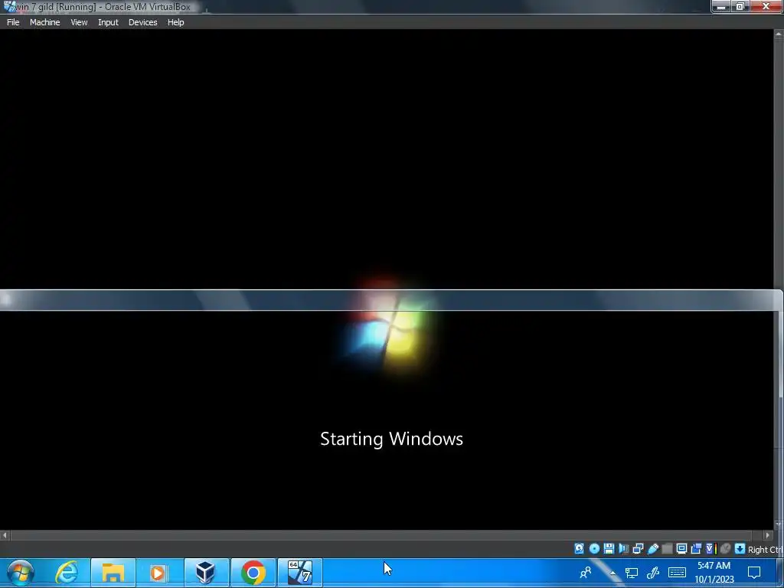Open File Explorer from the taskbar
Viewport: 784px width, 588px height.
pos(113,573)
